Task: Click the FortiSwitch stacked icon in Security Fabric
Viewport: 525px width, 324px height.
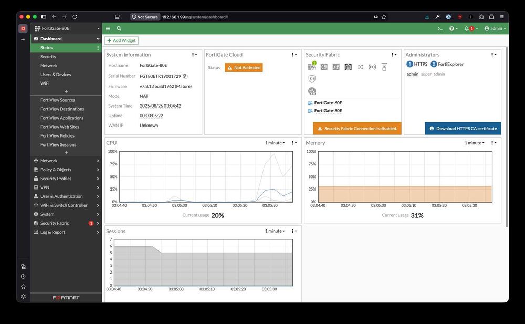Action: pyautogui.click(x=384, y=67)
